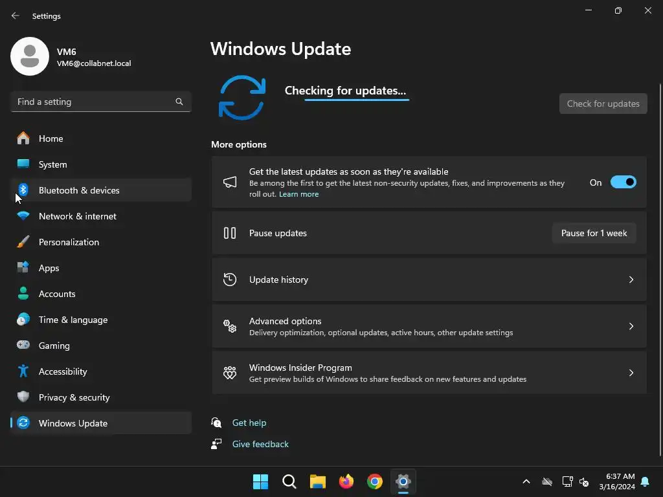Click the Give feedback person icon

coord(216,444)
